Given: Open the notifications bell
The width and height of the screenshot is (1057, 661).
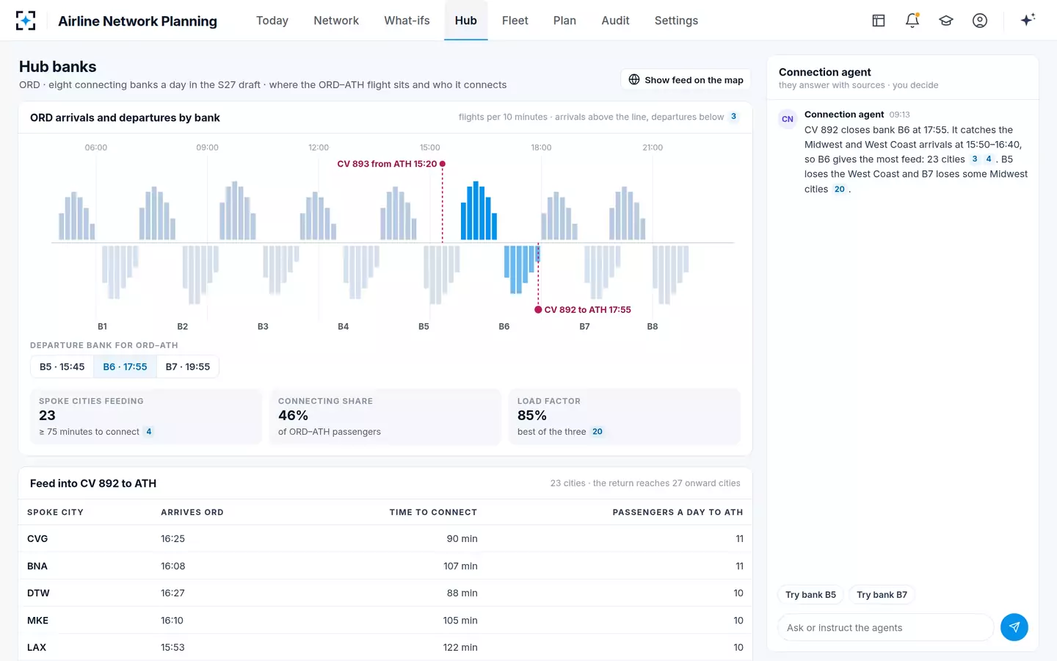Looking at the screenshot, I should [x=912, y=21].
